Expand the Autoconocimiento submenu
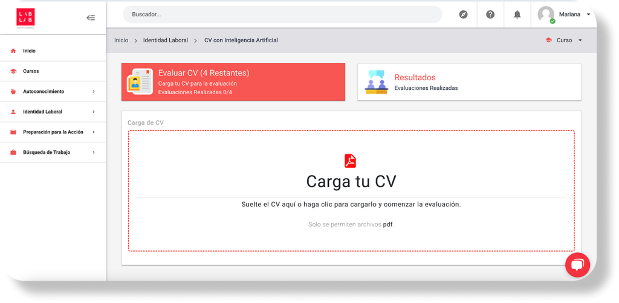 [x=53, y=92]
